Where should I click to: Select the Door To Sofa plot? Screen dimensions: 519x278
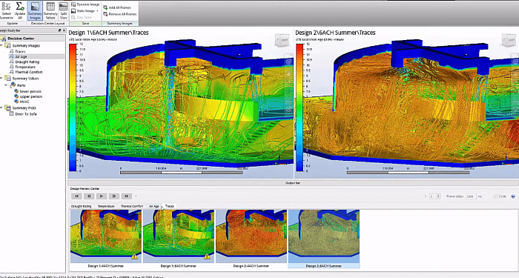point(26,114)
